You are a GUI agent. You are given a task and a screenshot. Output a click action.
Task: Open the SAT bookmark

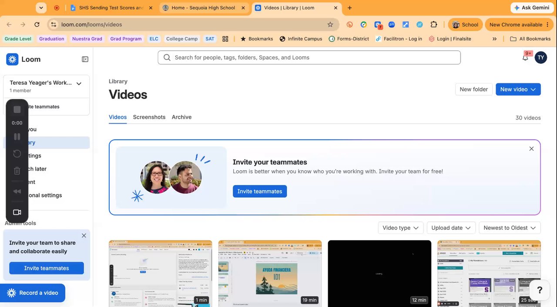(210, 39)
